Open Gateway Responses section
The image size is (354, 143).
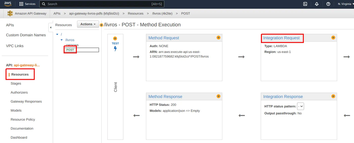26,102
